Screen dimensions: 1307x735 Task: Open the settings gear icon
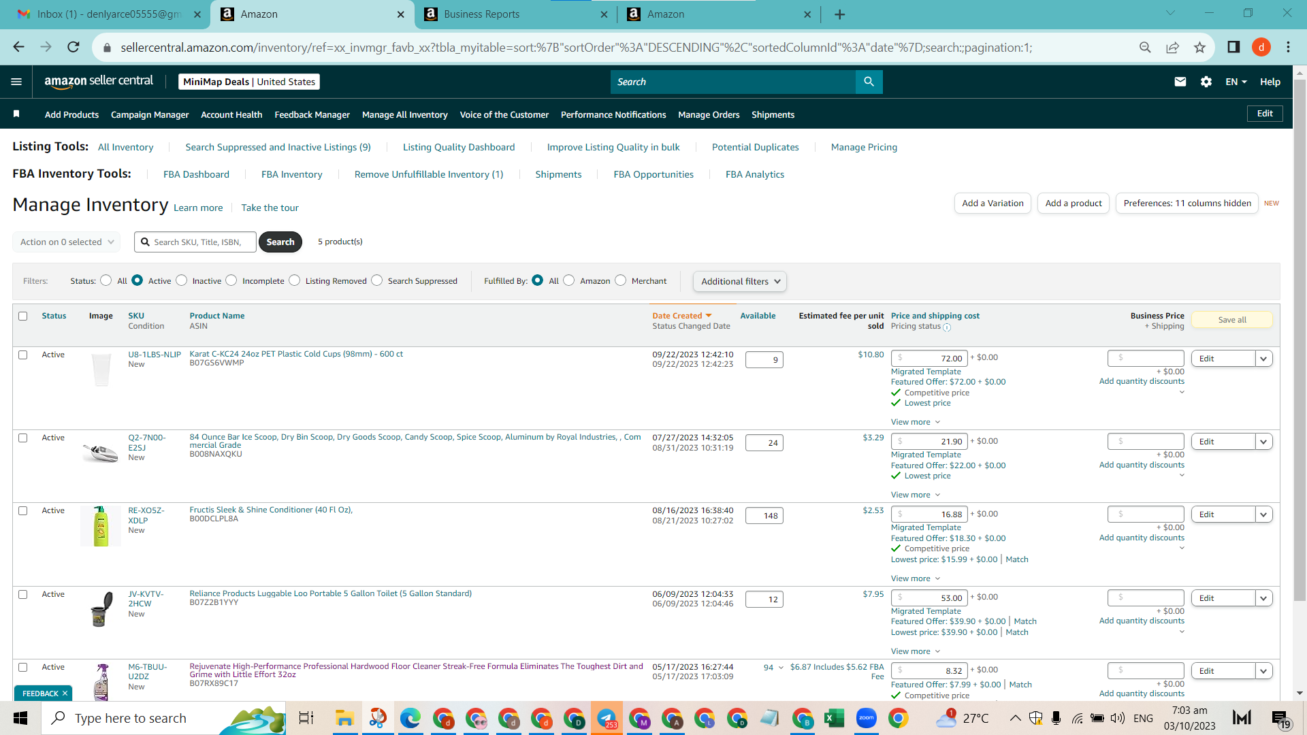pos(1206,82)
